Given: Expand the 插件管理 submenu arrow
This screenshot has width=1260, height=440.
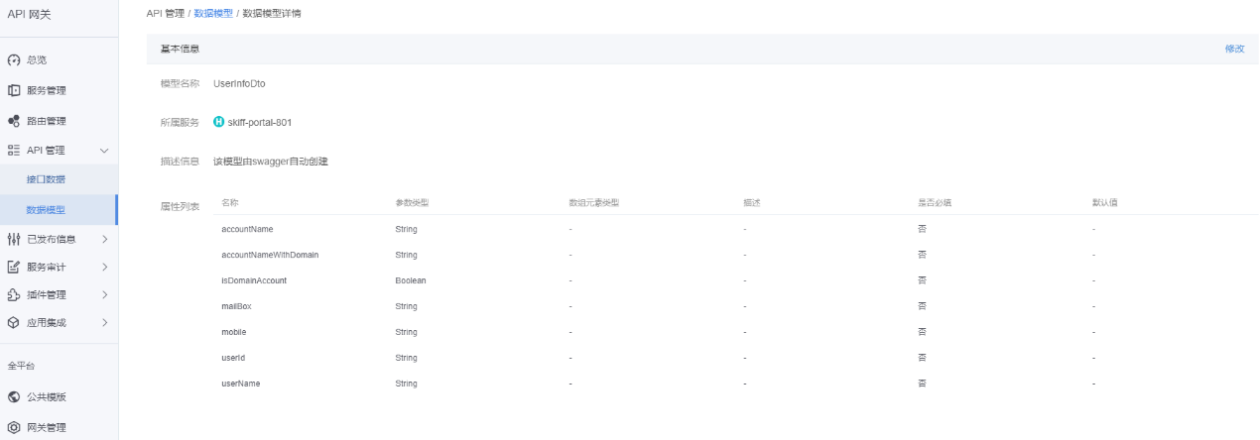Looking at the screenshot, I should [x=104, y=294].
